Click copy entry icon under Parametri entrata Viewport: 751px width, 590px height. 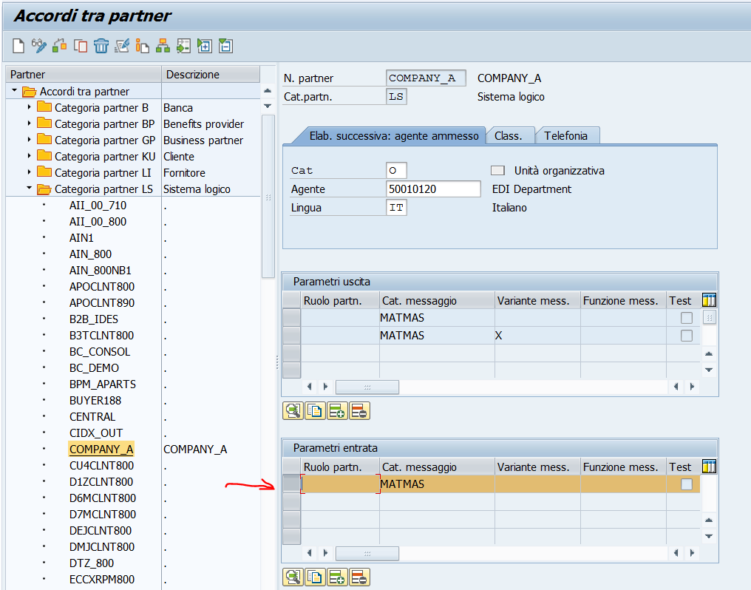click(x=315, y=577)
